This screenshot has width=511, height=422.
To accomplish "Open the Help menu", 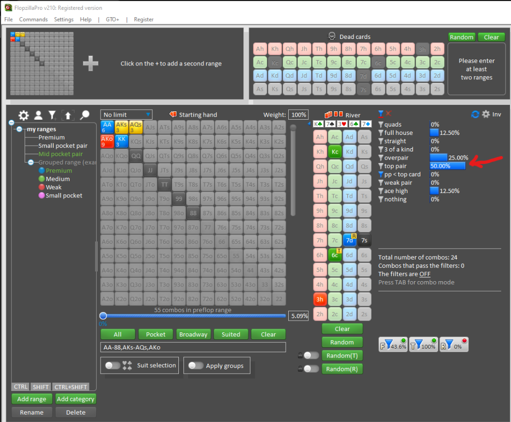I will click(x=86, y=19).
